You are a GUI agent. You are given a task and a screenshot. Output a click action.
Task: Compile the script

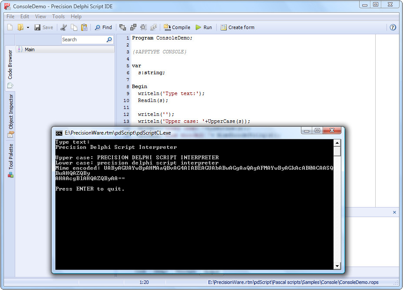coord(177,27)
